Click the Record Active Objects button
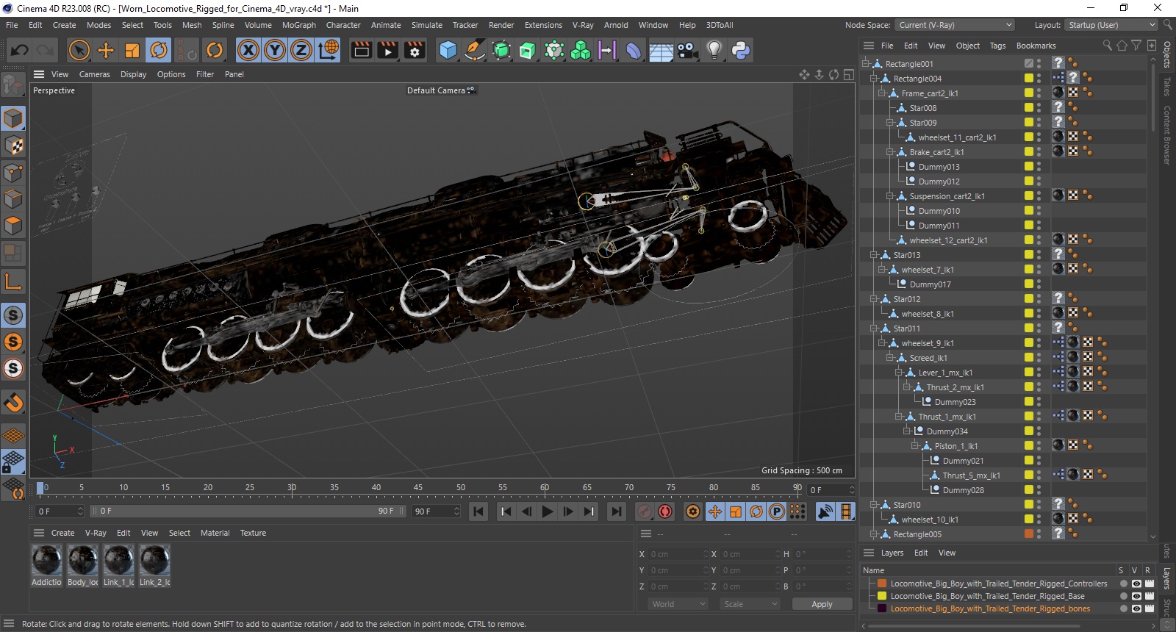The image size is (1176, 632). point(644,511)
